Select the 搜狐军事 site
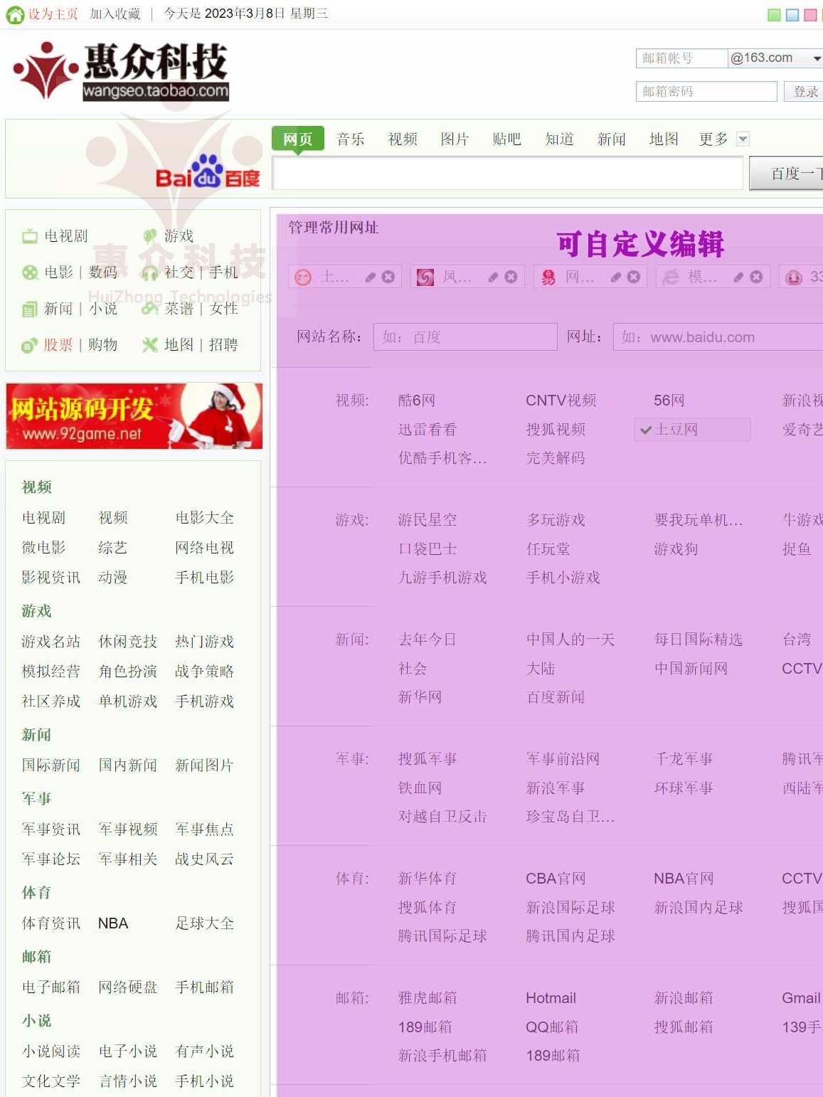This screenshot has width=823, height=1097. pyautogui.click(x=428, y=759)
